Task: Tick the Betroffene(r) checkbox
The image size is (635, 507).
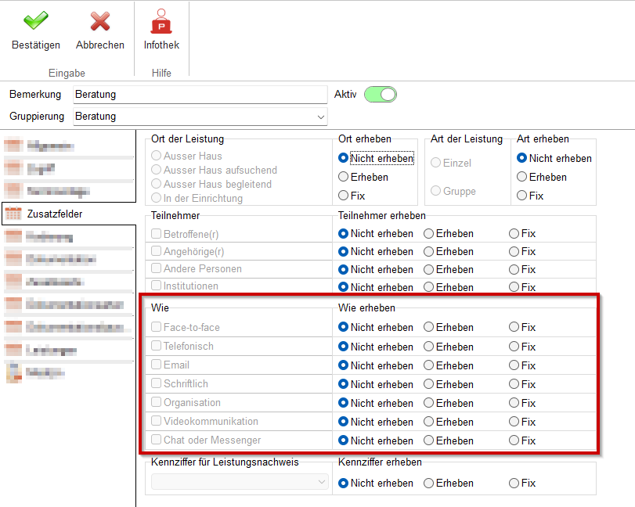Action: (157, 233)
